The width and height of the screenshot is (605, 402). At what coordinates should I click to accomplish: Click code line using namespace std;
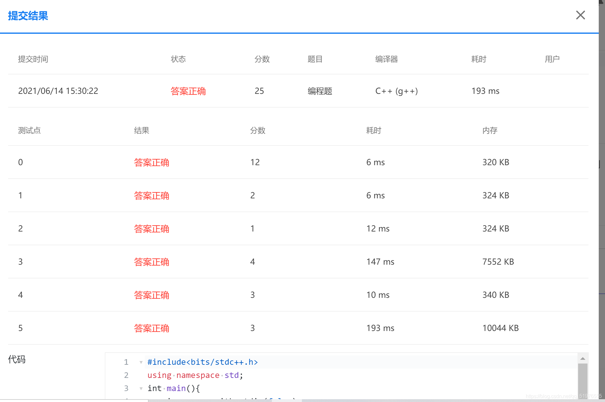click(195, 375)
